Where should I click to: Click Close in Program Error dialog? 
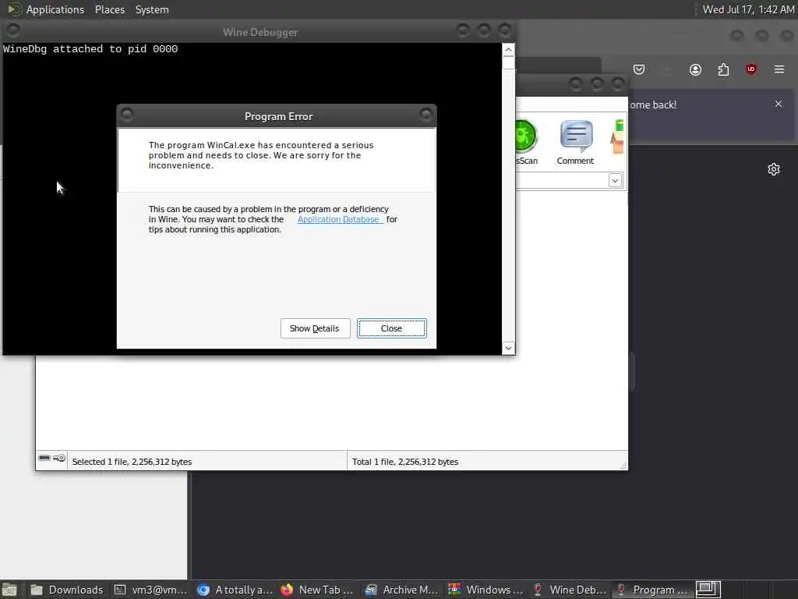[391, 328]
